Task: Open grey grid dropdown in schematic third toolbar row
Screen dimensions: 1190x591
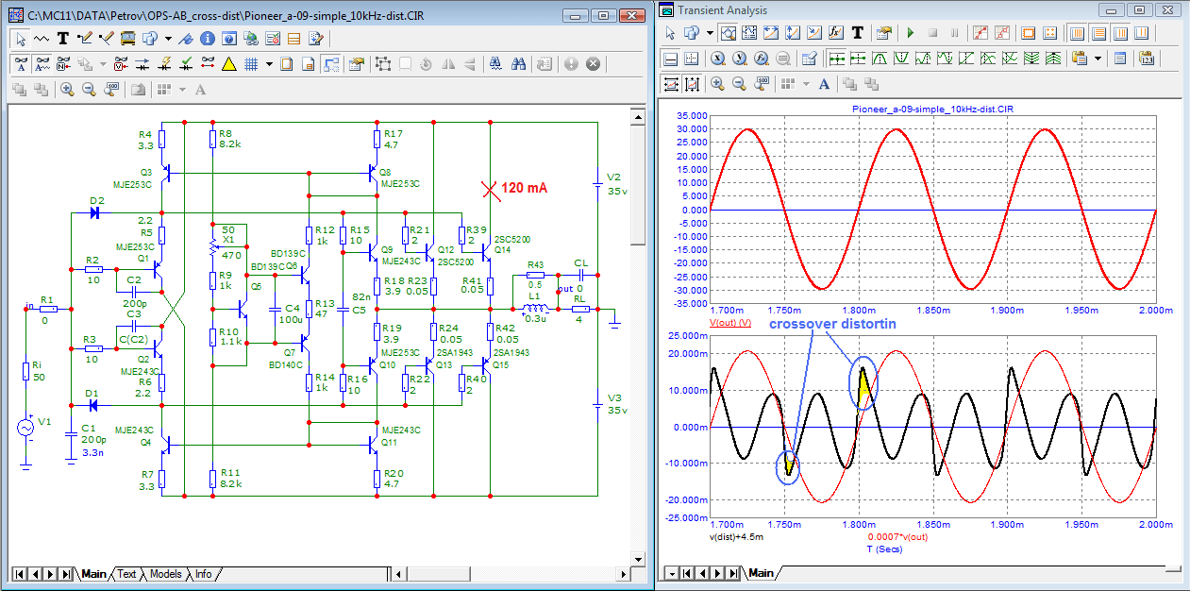Action: 182,90
